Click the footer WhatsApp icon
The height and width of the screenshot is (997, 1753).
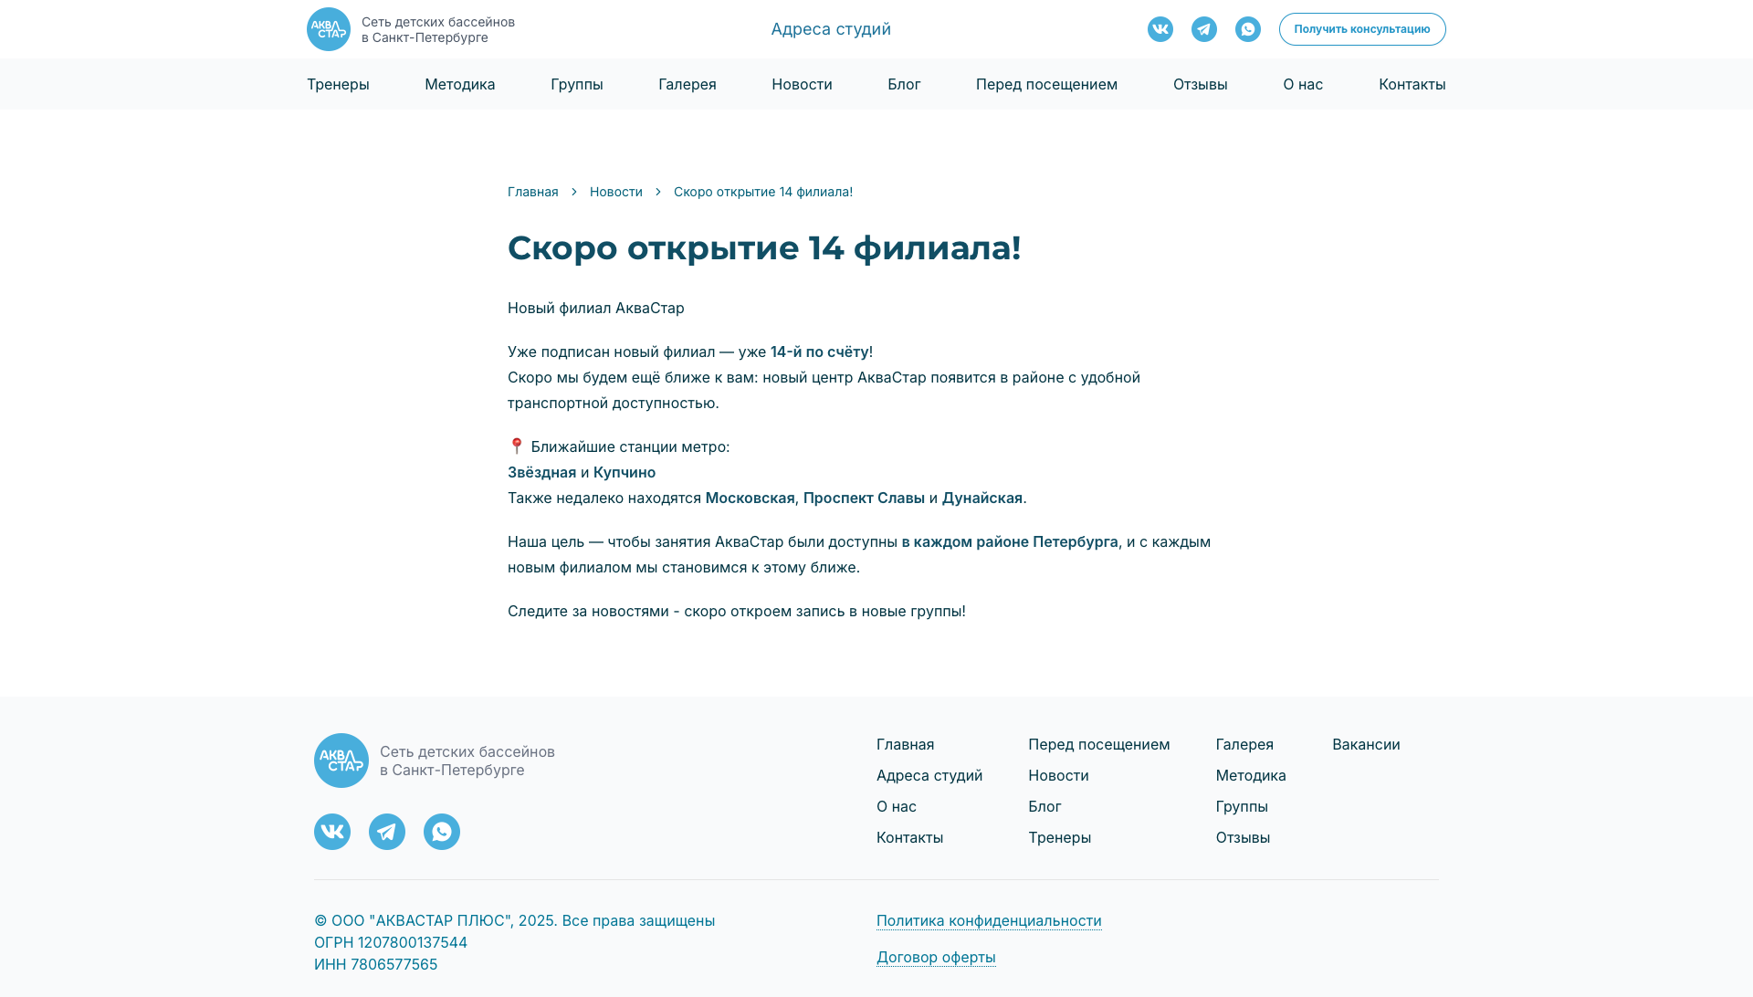442,832
